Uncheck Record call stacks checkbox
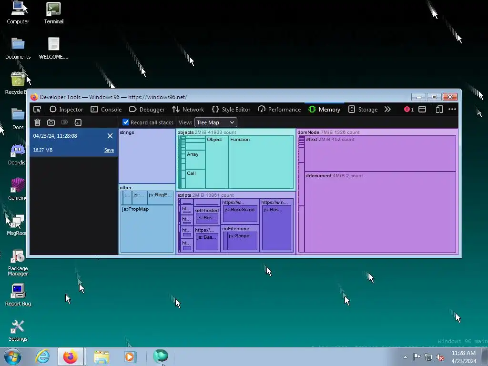 pos(126,122)
